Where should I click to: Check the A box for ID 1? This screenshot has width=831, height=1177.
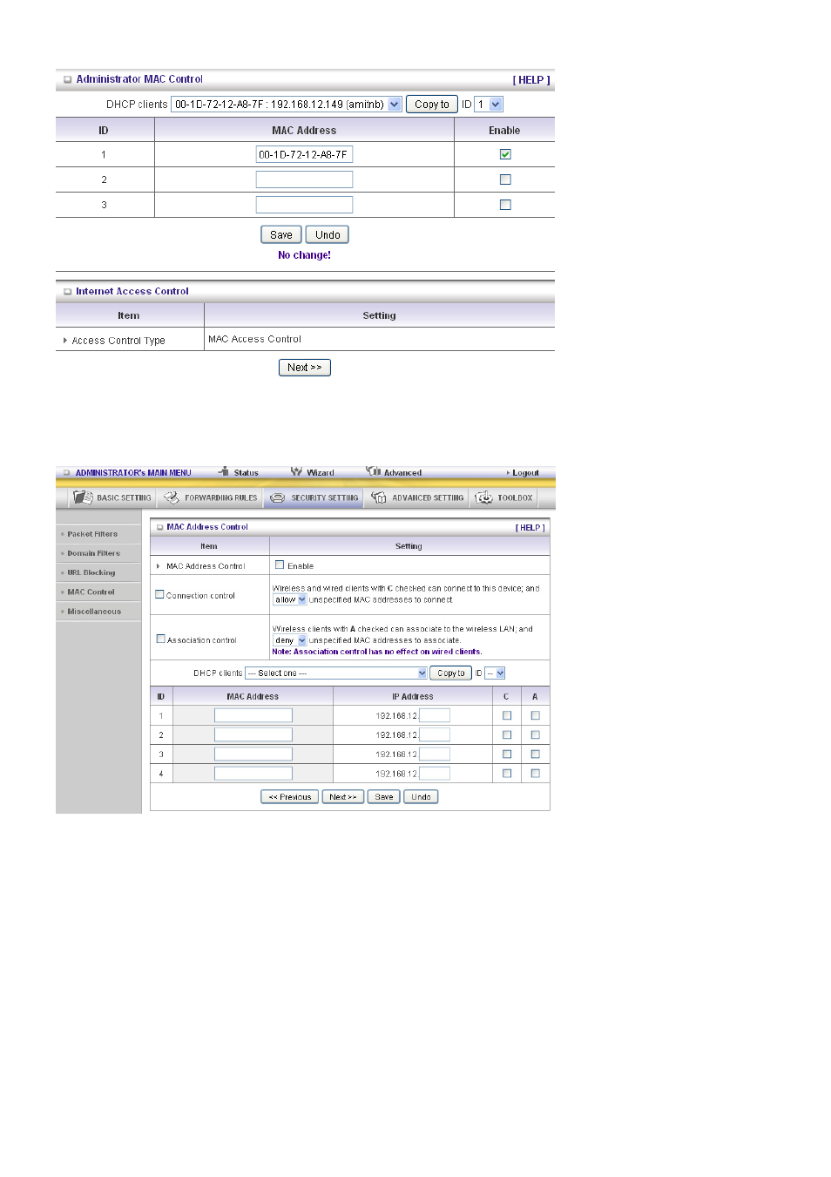coord(536,715)
